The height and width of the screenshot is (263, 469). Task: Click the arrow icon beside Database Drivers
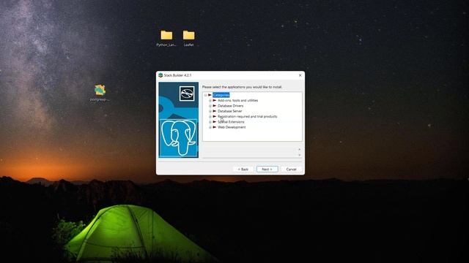pyautogui.click(x=215, y=106)
